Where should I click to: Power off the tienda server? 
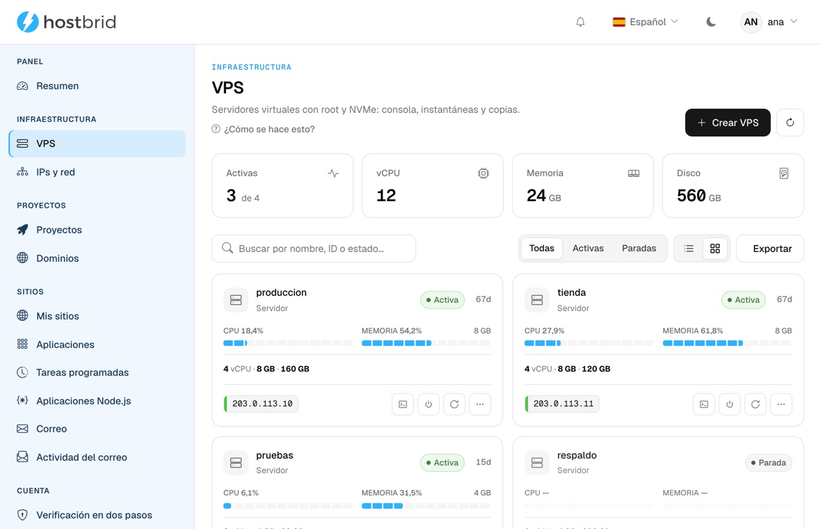click(x=729, y=404)
